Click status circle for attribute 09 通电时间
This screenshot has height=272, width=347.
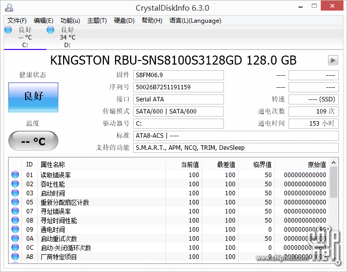(15, 229)
